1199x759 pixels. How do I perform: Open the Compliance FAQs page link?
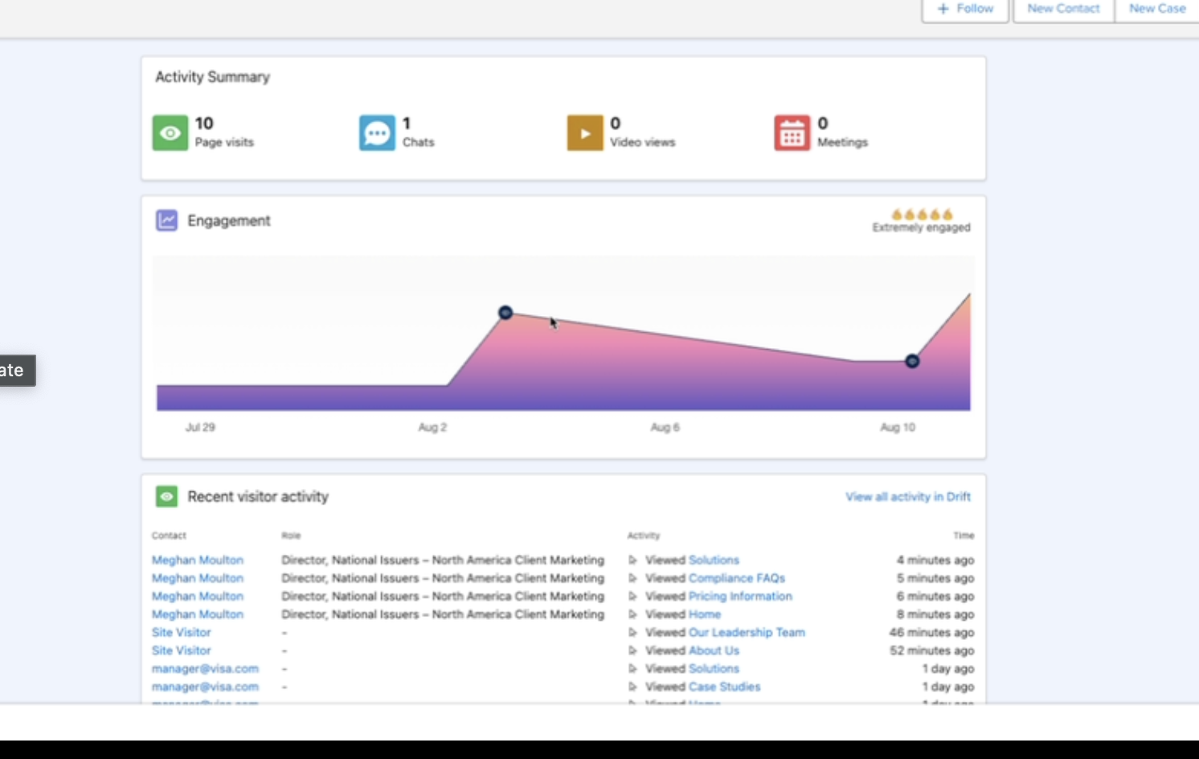(737, 578)
